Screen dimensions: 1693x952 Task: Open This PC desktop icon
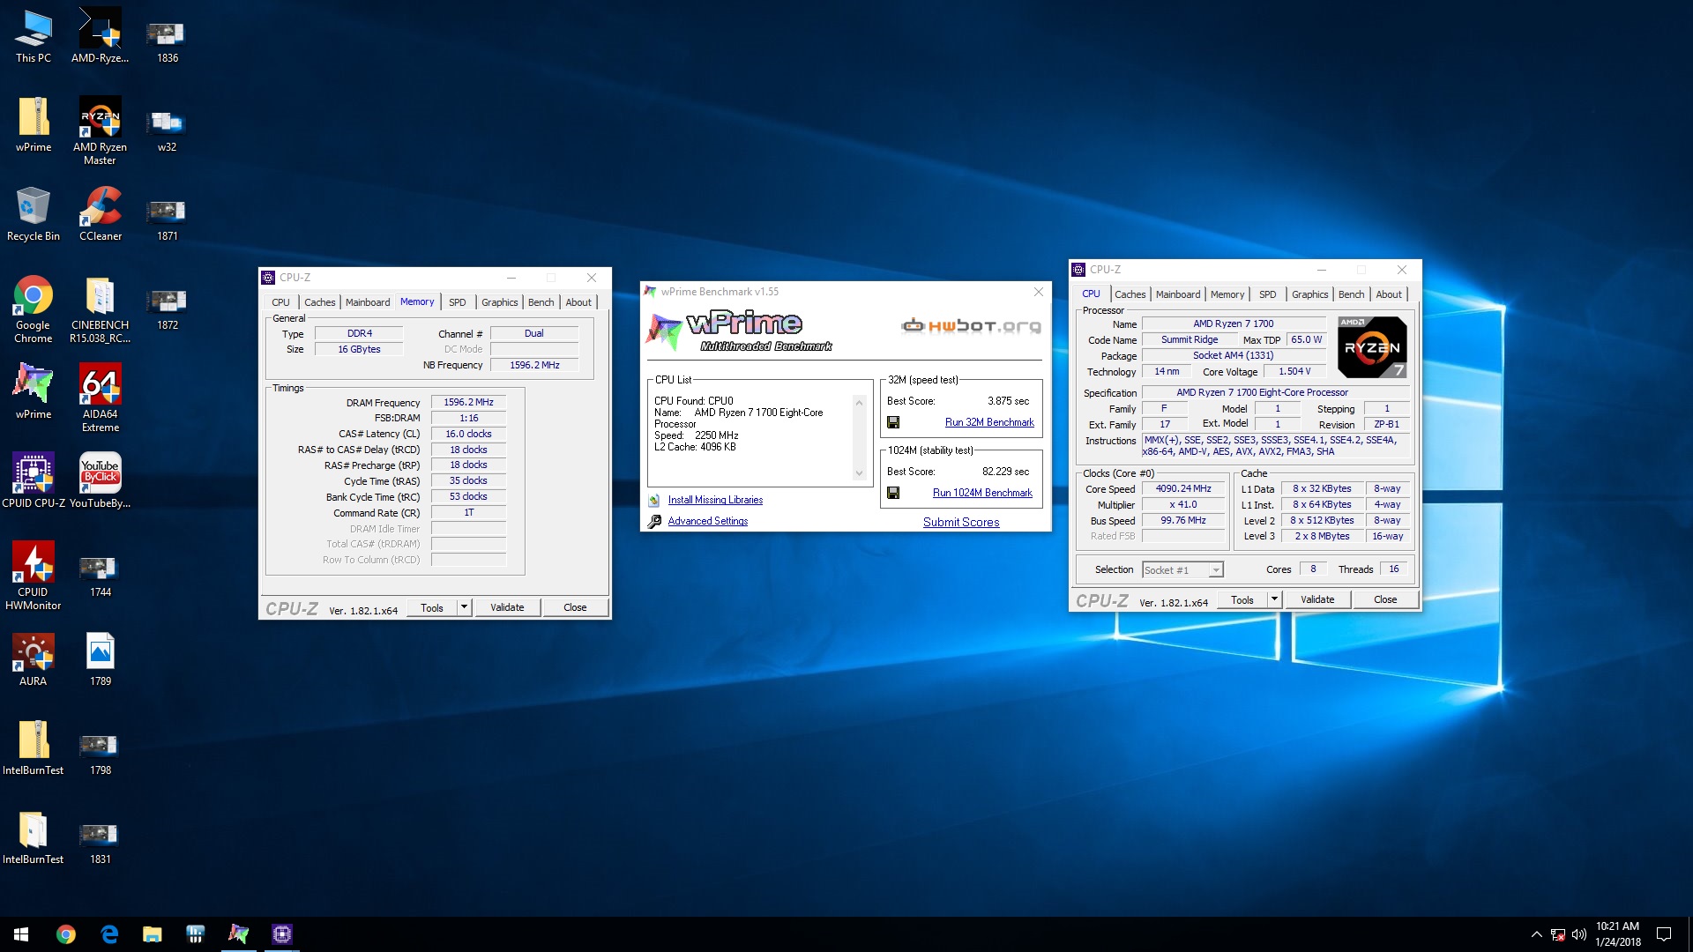click(x=34, y=36)
